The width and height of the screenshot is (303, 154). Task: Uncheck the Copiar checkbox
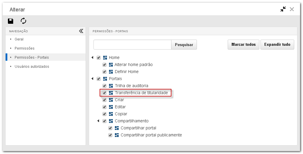point(104,114)
